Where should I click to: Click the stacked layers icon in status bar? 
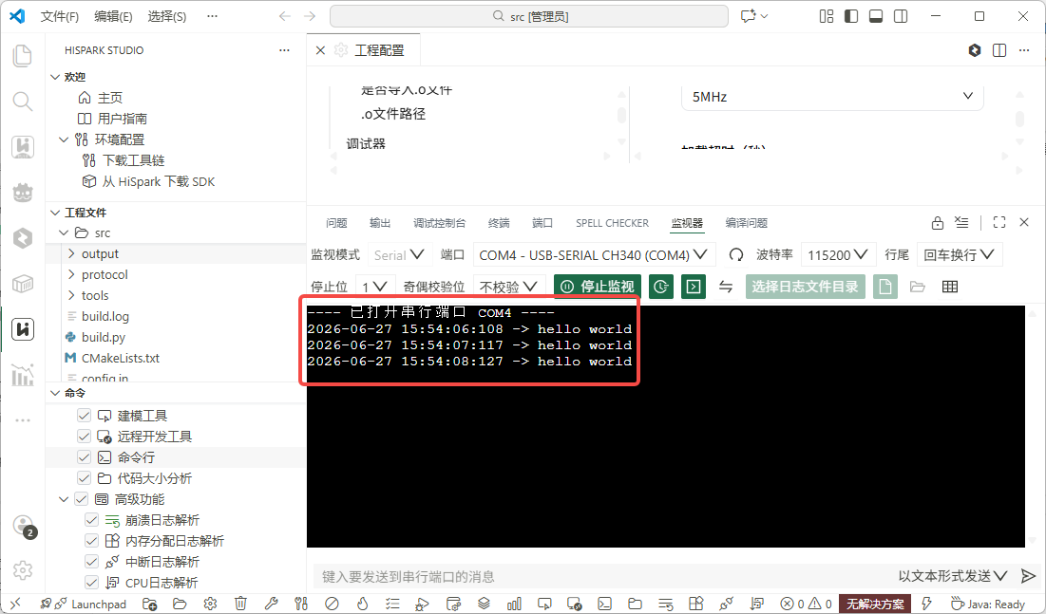(484, 604)
